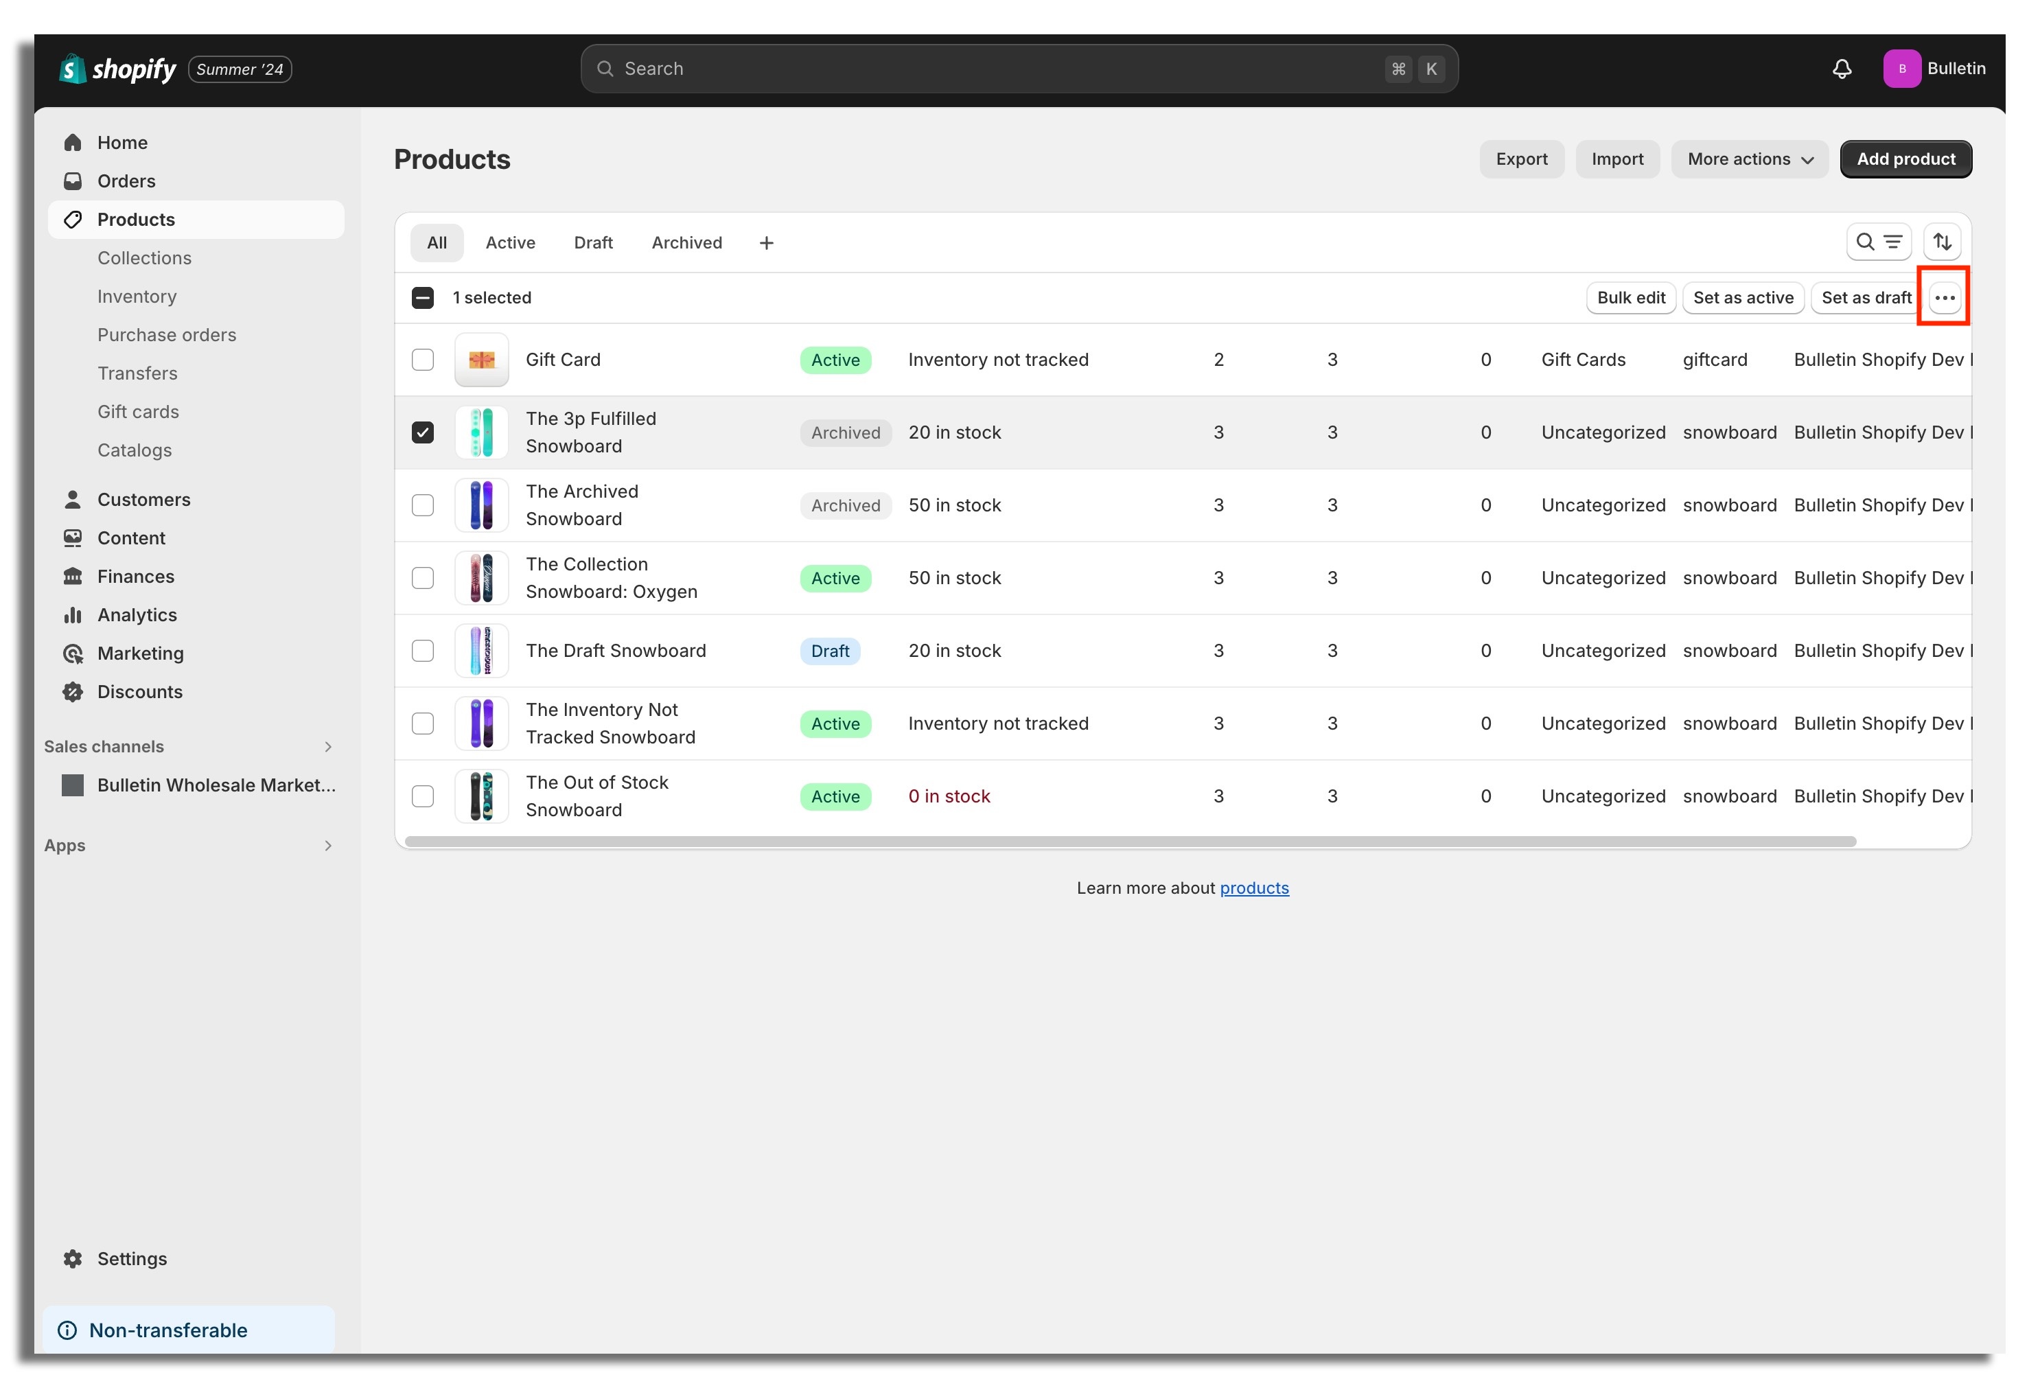Uncheck The 3p Fulfilled Snowboard checkbox
Screen dimensions: 2040x1388
tap(422, 433)
